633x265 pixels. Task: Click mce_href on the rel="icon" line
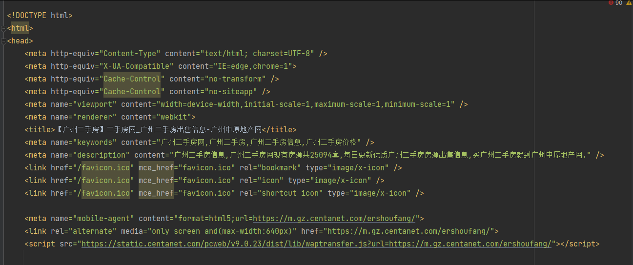(x=156, y=181)
